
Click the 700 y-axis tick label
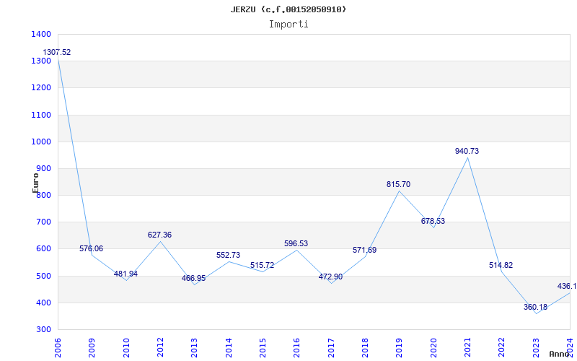[x=43, y=222]
